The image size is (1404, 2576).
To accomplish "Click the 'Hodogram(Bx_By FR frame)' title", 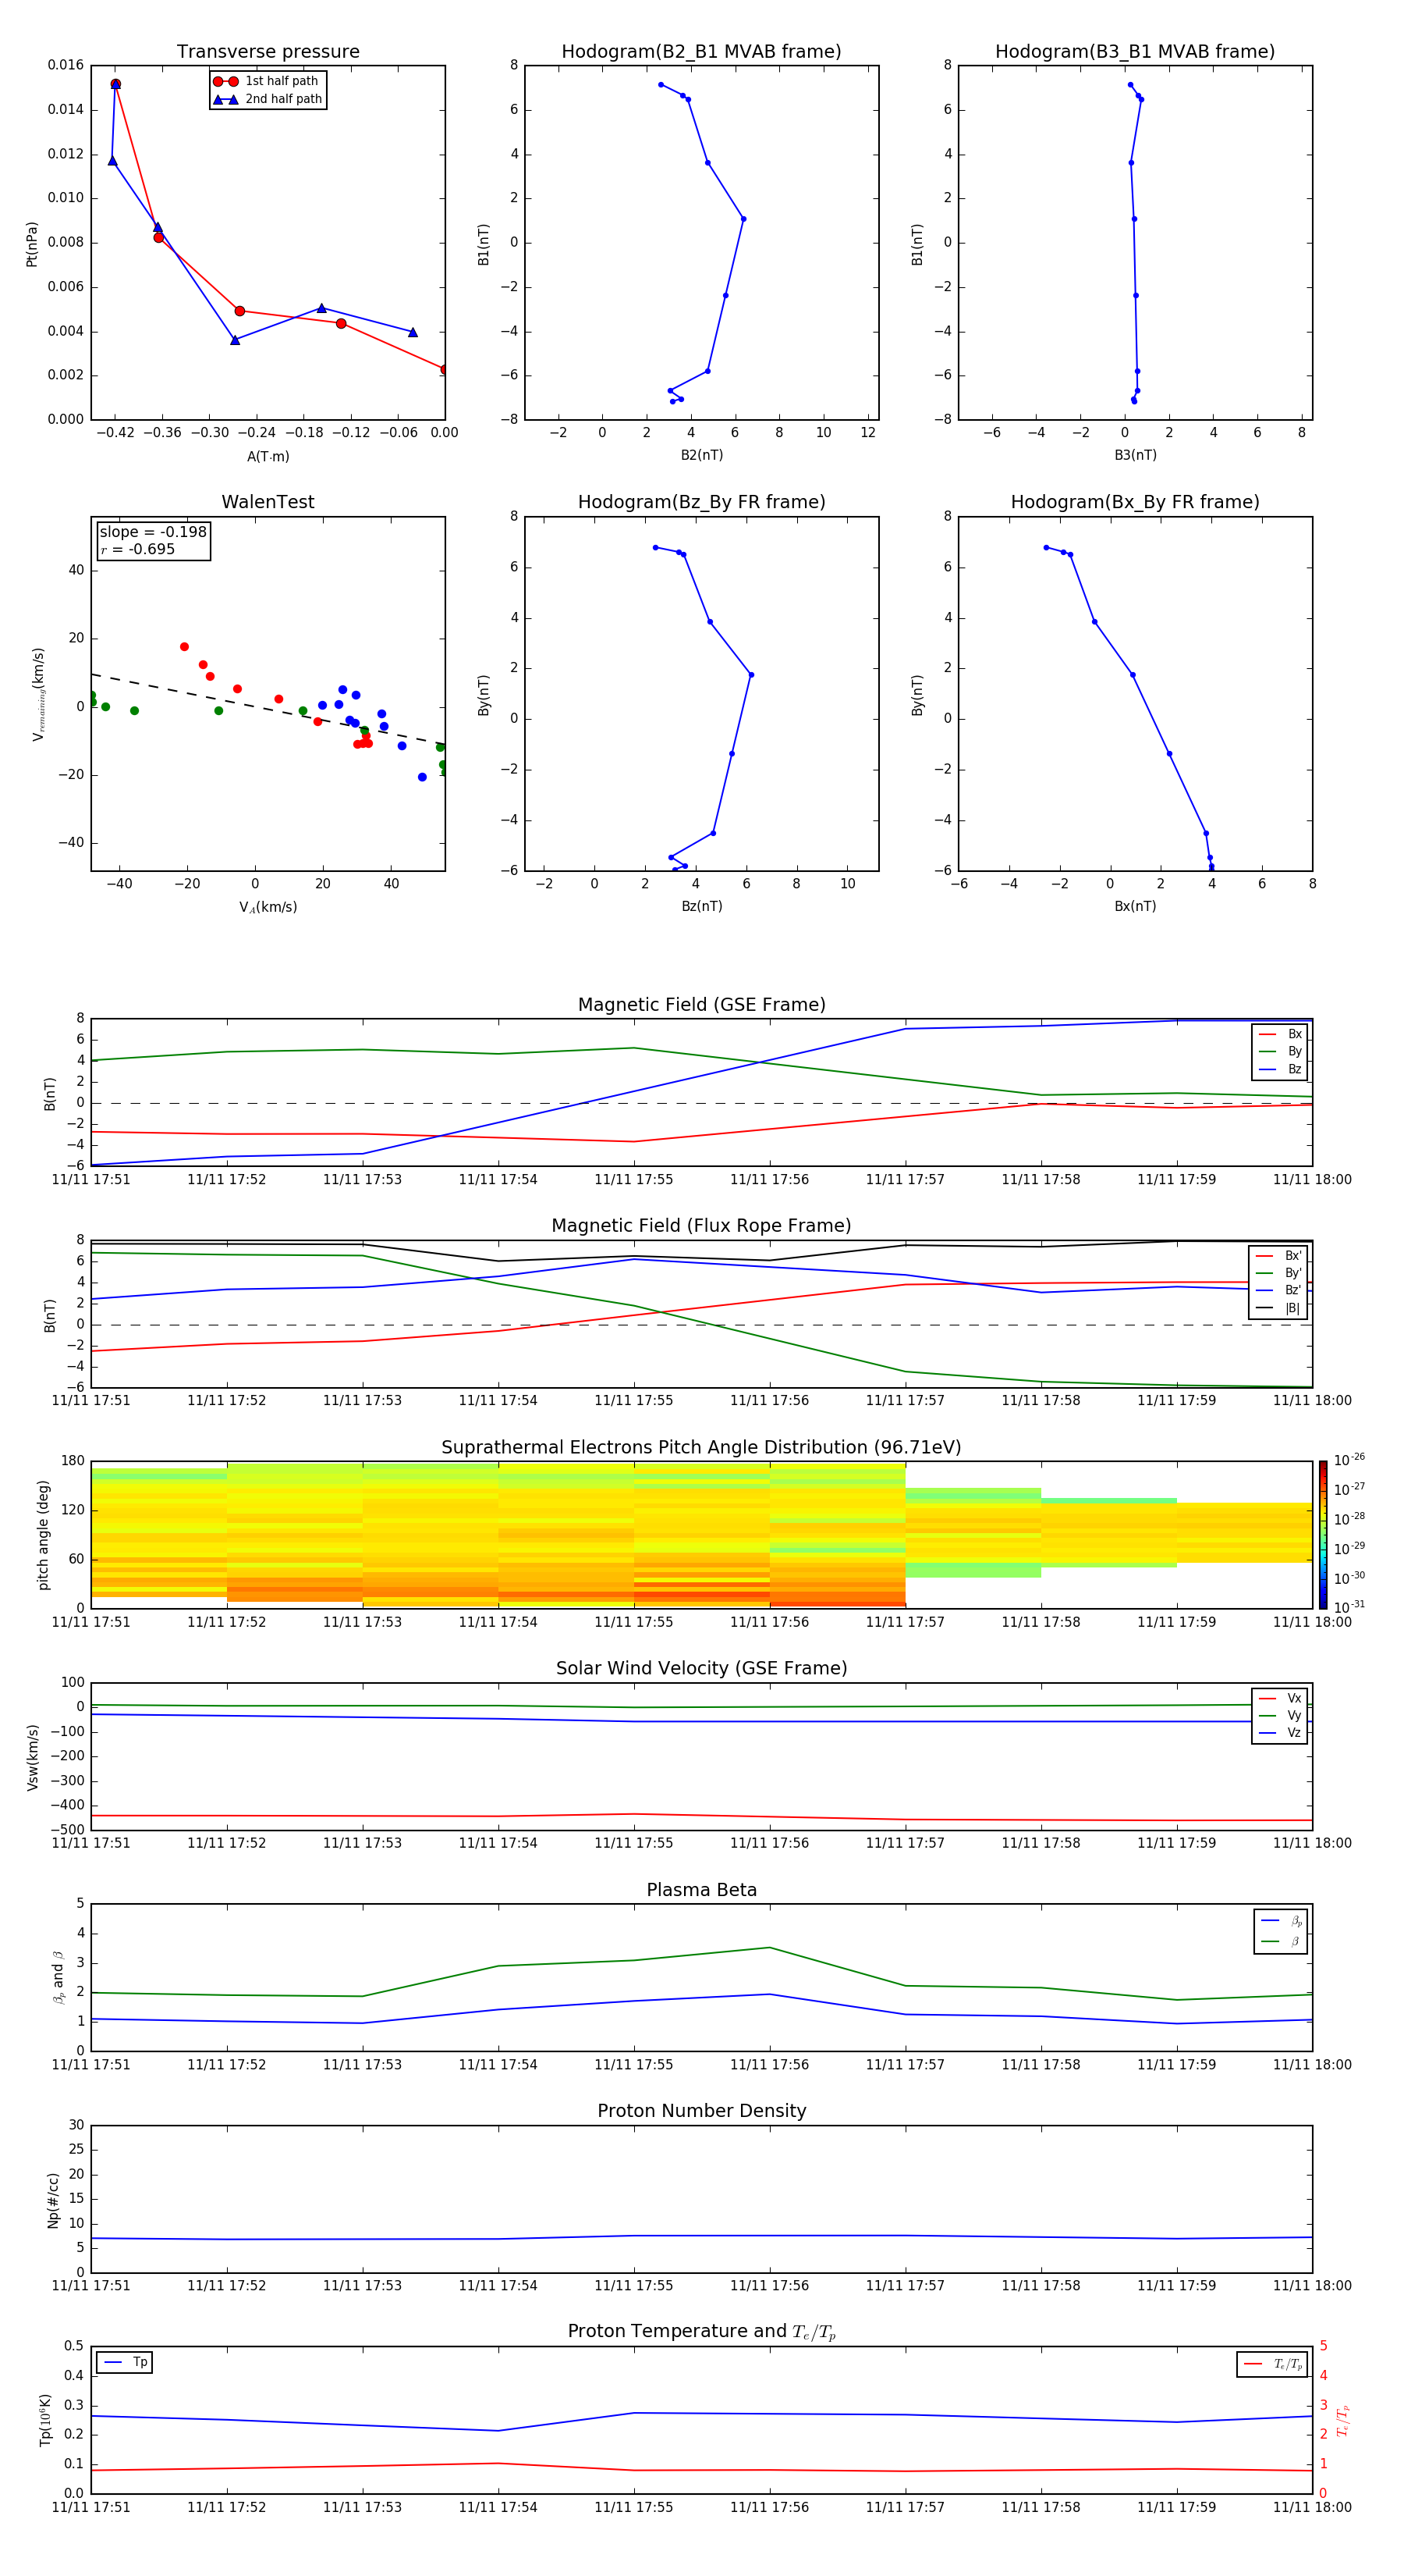I will (x=1135, y=502).
